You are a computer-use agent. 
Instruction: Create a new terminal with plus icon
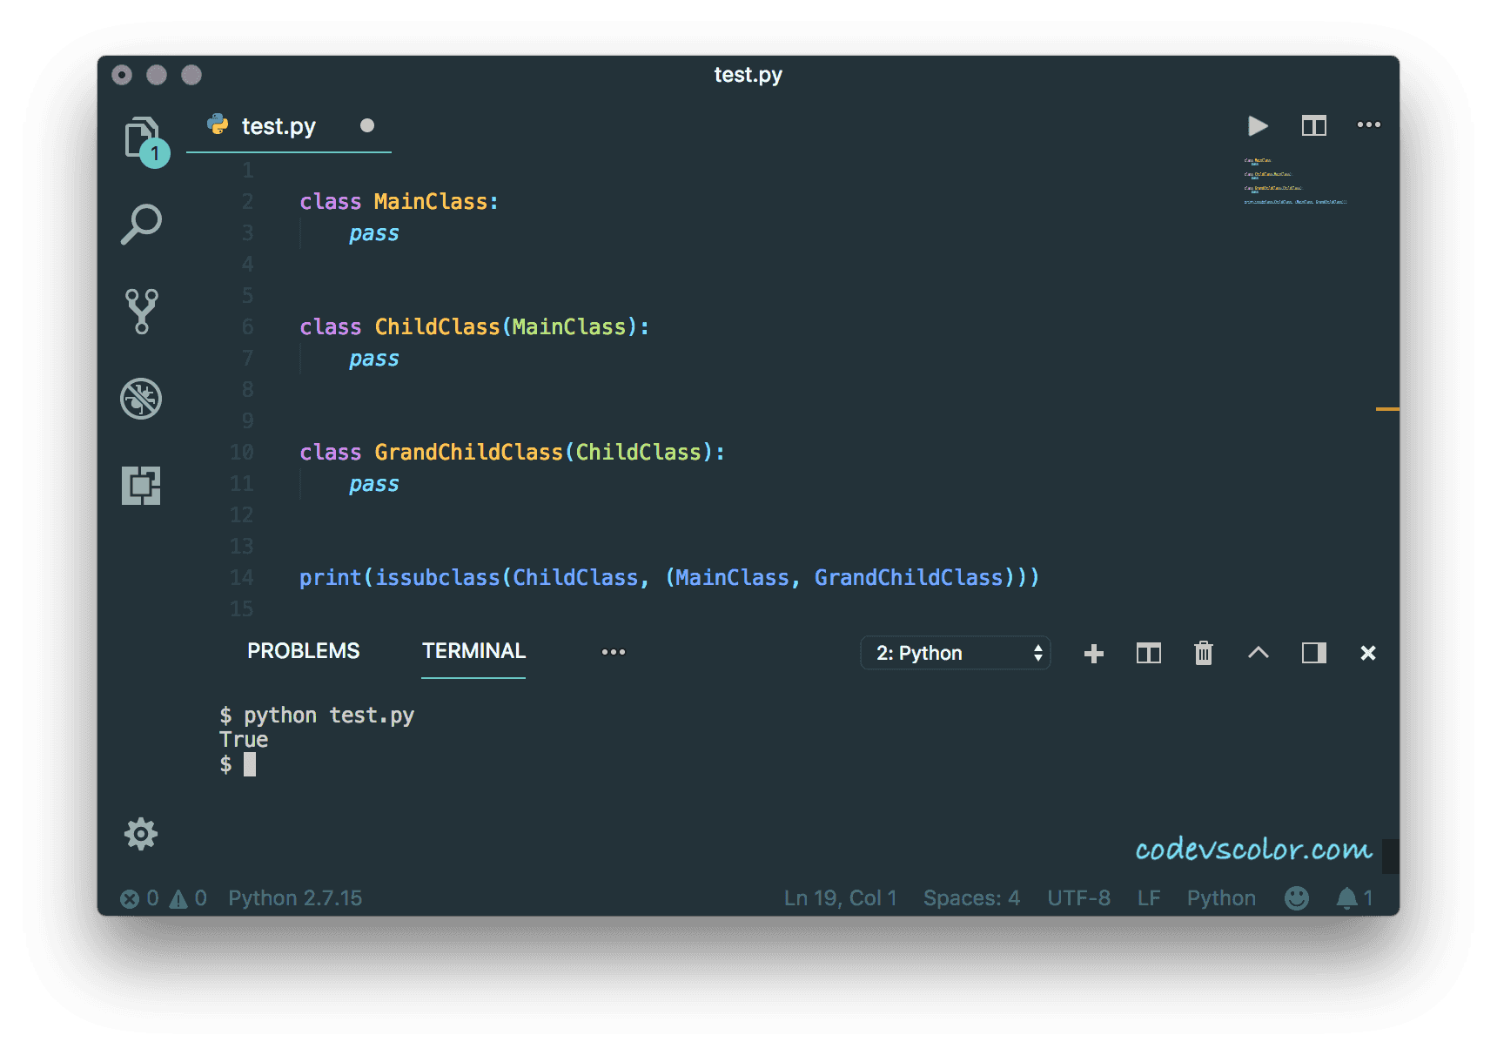pyautogui.click(x=1094, y=654)
